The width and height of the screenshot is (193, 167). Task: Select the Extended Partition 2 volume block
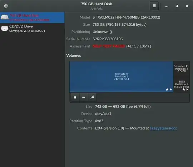tap(182, 69)
